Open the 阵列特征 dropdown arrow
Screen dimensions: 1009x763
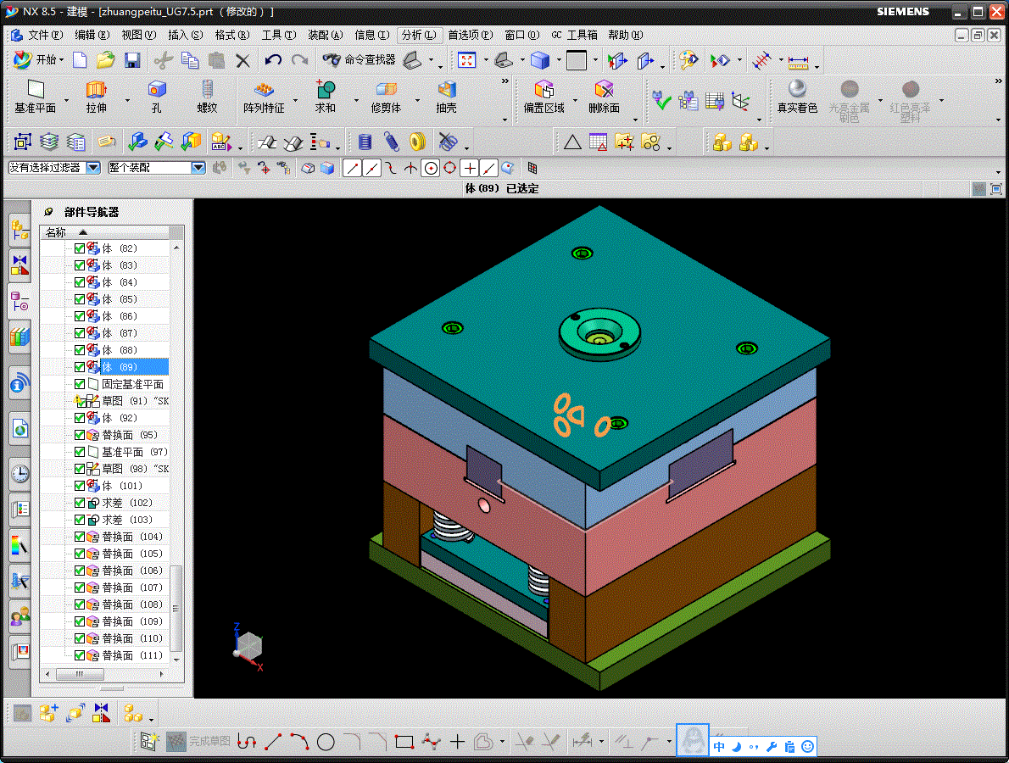(296, 100)
